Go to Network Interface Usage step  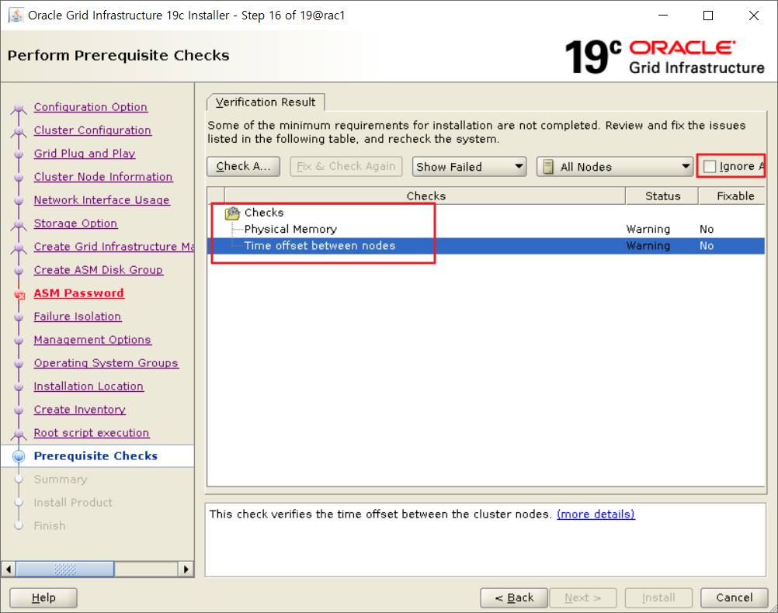point(102,200)
